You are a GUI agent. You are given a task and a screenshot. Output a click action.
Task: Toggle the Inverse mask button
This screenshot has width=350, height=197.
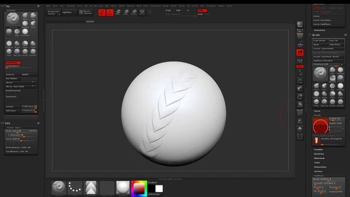(x=13, y=74)
